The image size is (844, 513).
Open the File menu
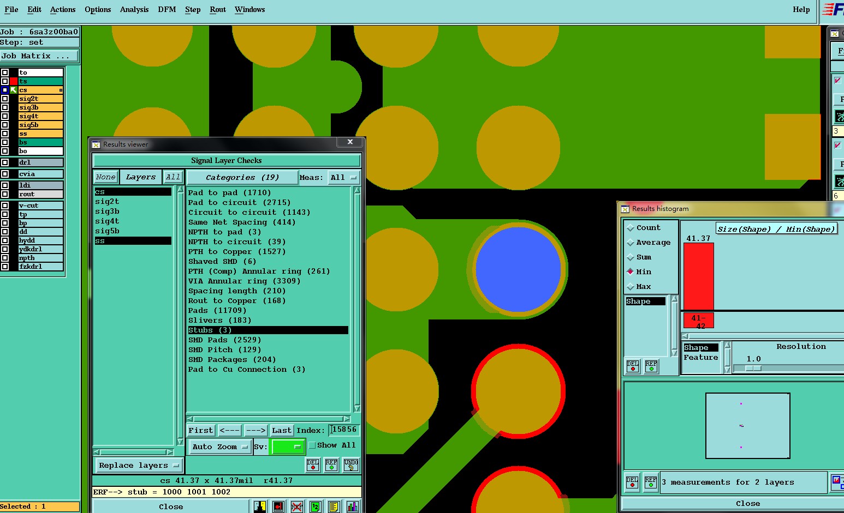(x=11, y=9)
